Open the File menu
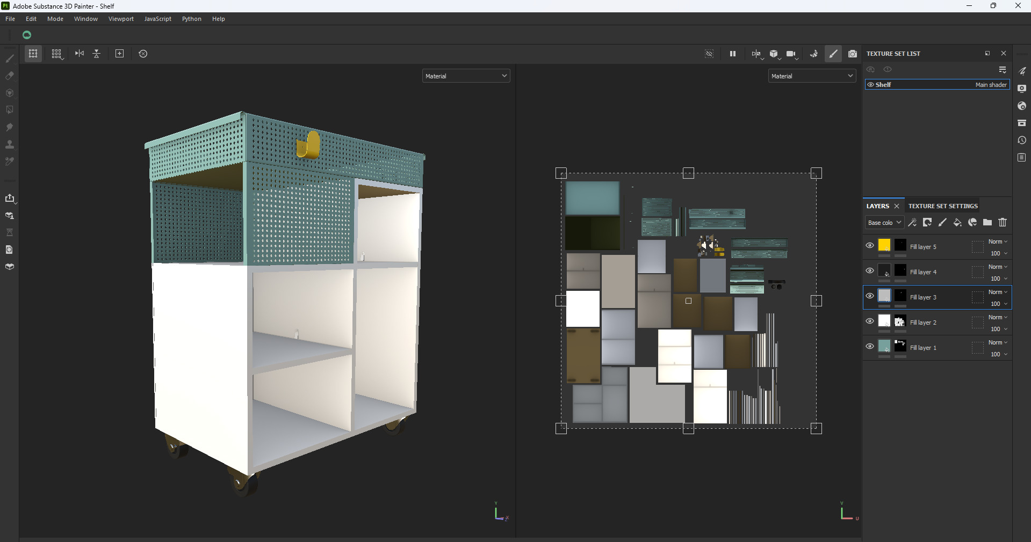1031x542 pixels. (10, 19)
